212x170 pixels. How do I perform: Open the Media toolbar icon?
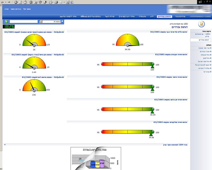coord(40,2)
